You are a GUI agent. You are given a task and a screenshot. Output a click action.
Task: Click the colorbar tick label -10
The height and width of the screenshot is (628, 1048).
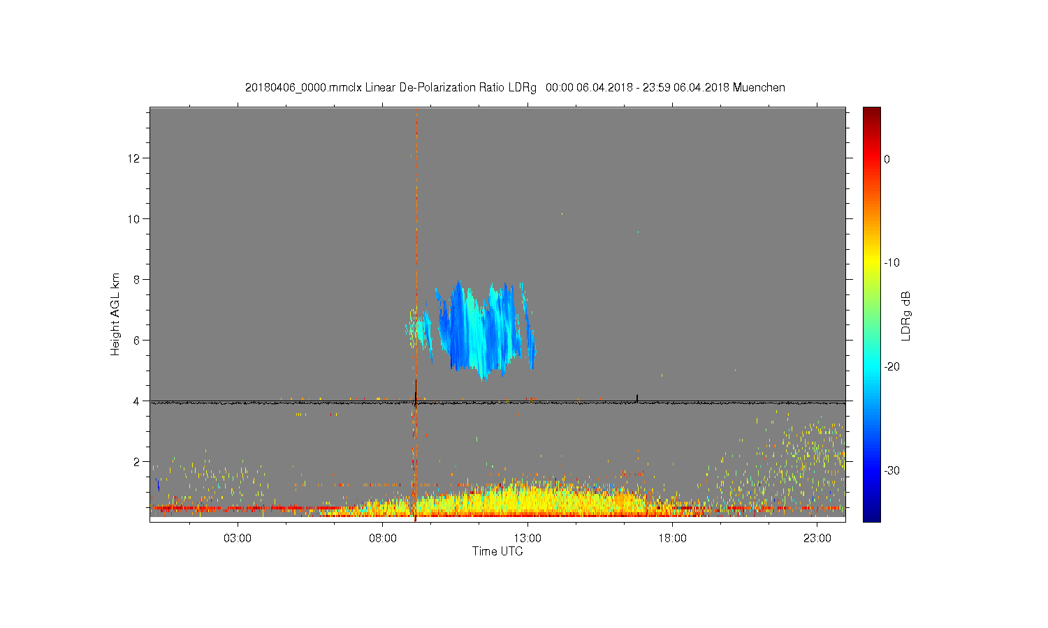pyautogui.click(x=891, y=263)
